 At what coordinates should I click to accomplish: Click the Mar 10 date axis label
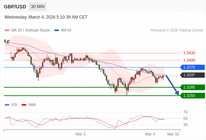click(x=173, y=134)
